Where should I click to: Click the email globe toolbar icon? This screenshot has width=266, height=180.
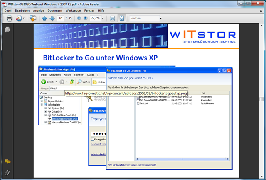[33, 18]
